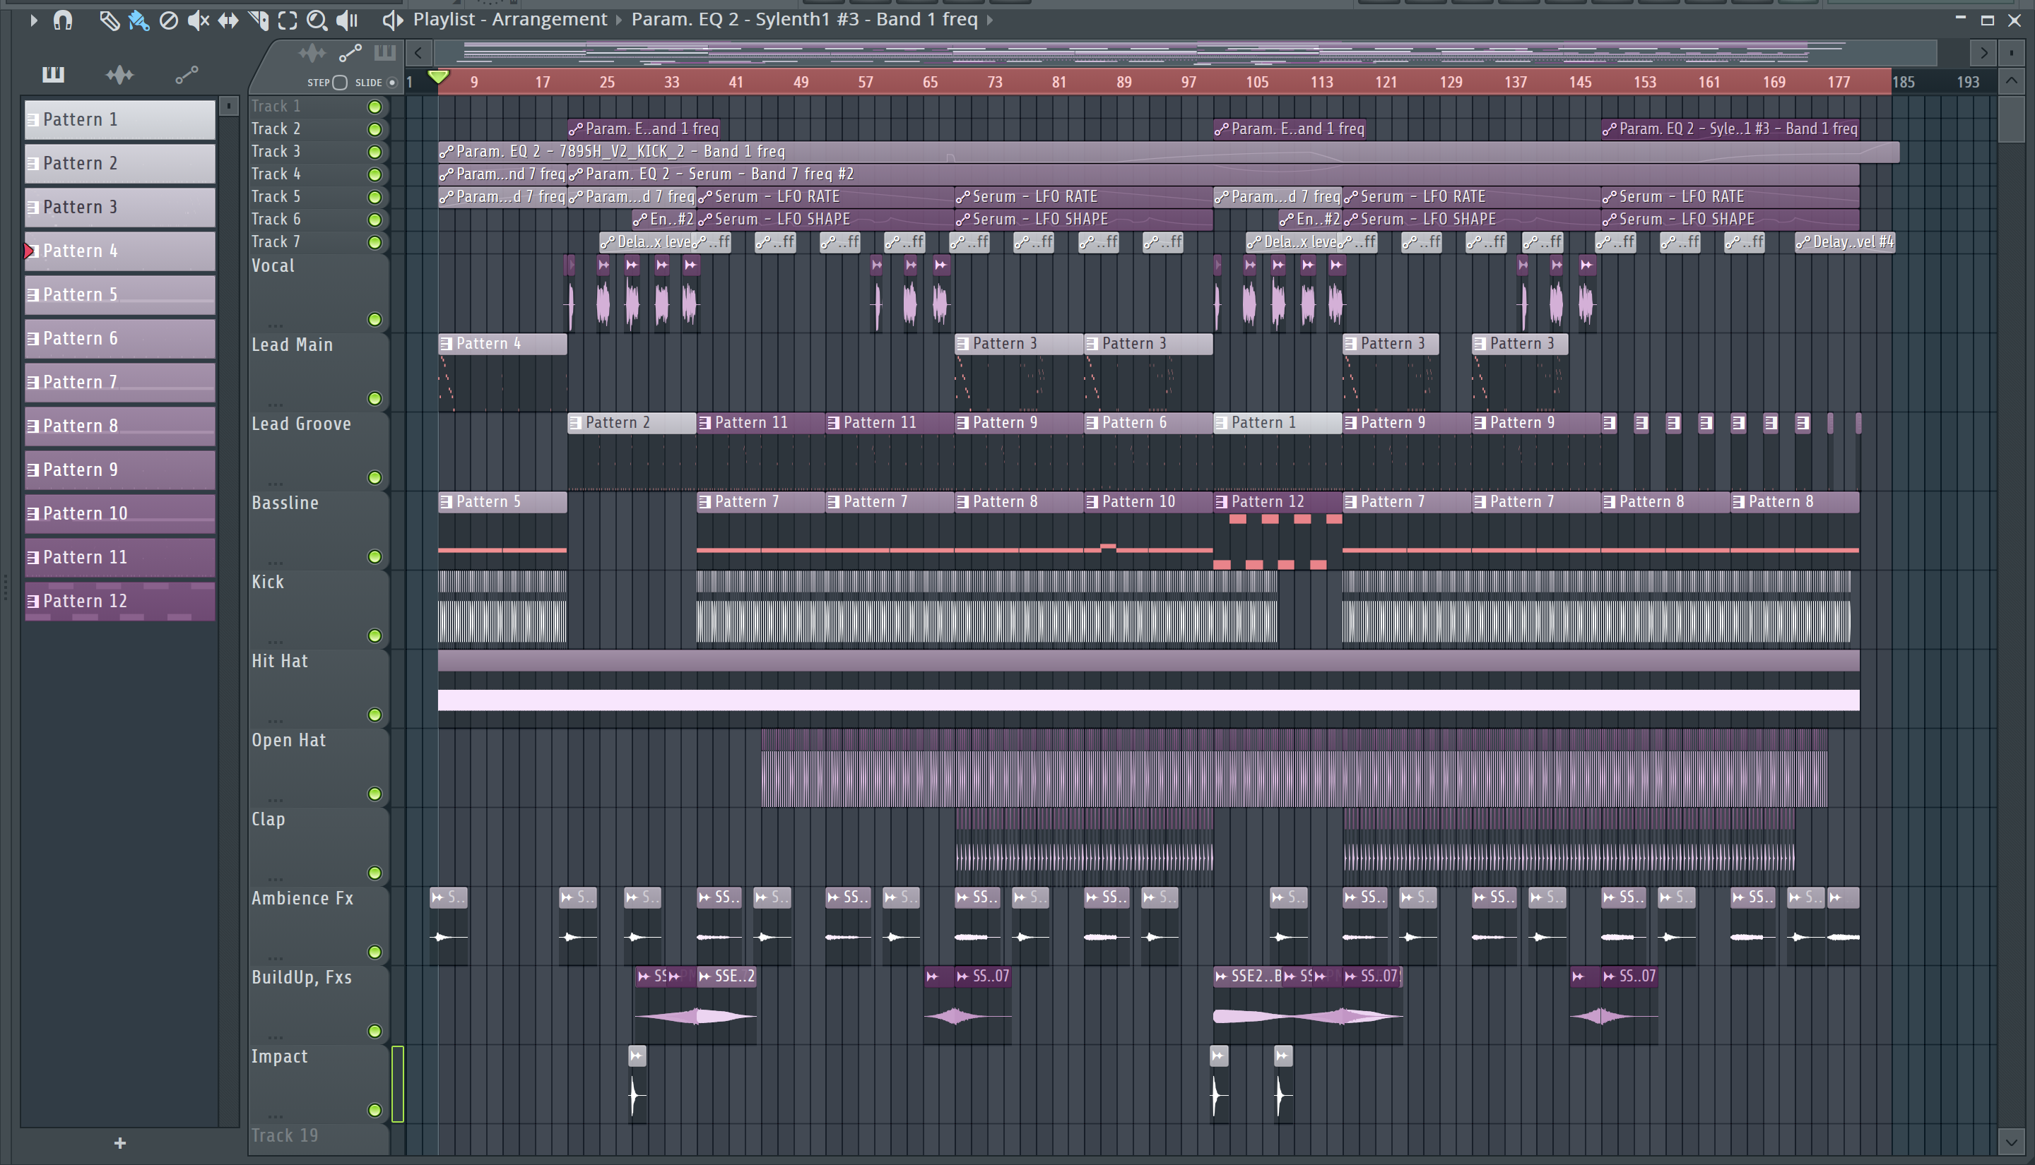Toggle the STEP edit mode checkbox
The image size is (2035, 1165).
(339, 83)
